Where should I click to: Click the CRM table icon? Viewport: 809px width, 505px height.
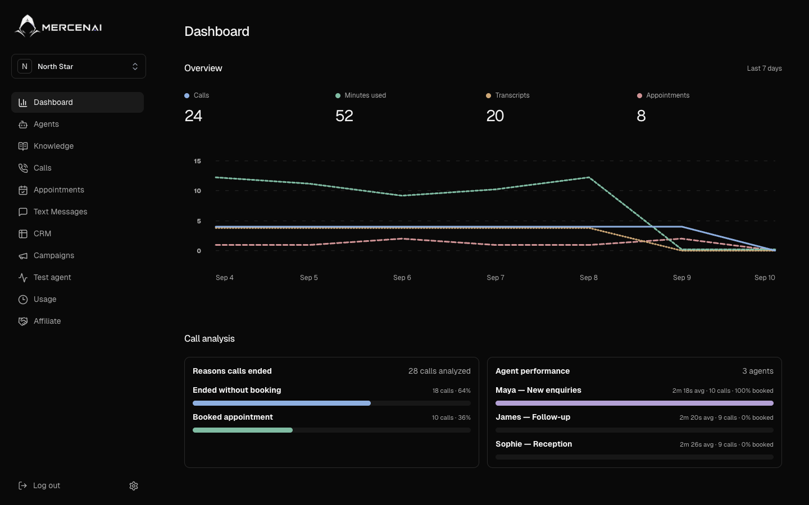(x=23, y=234)
